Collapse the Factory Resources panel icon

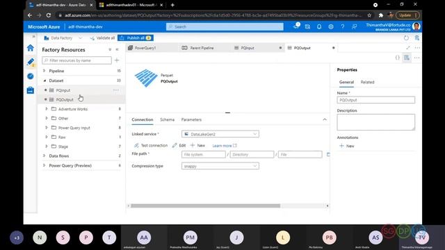(x=118, y=49)
